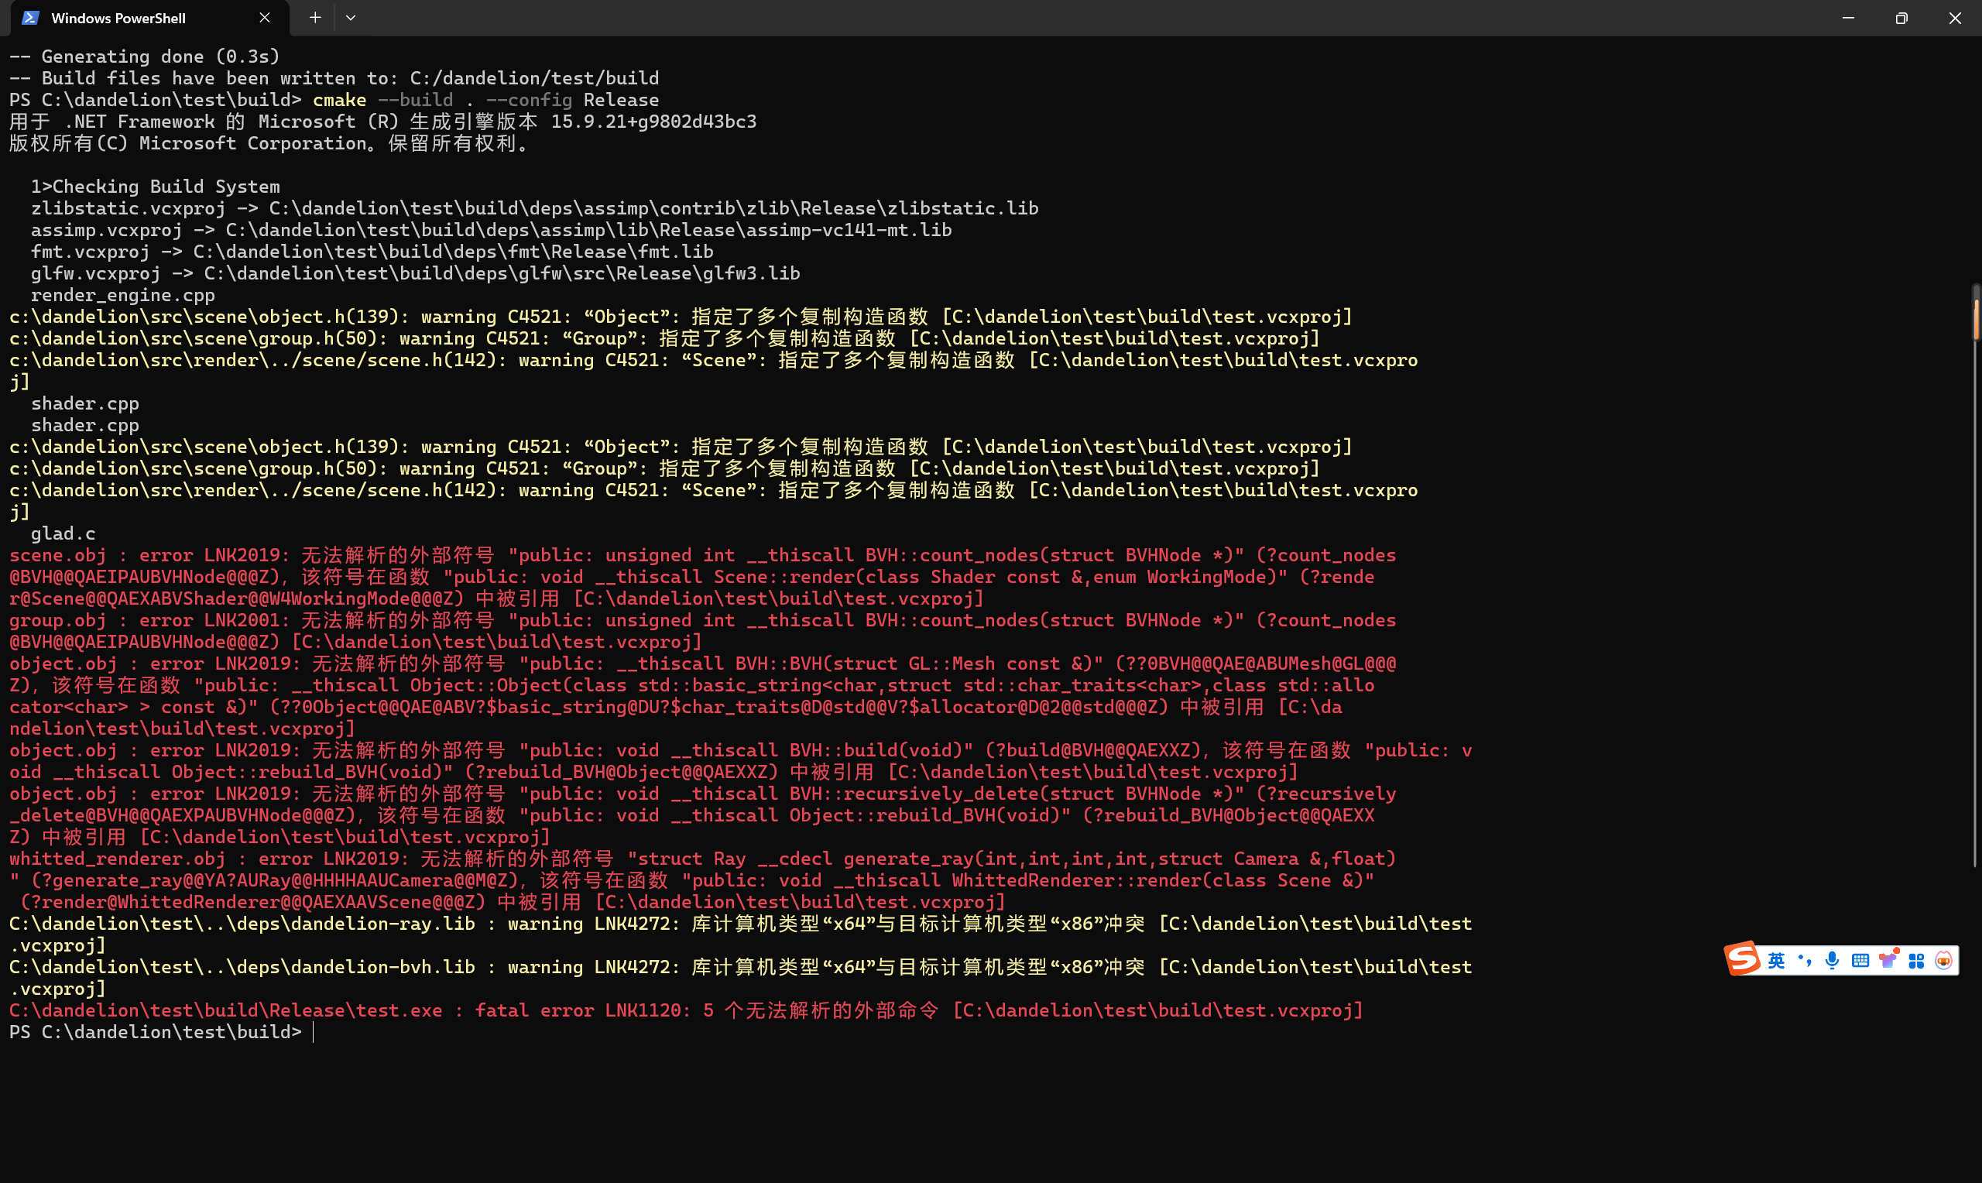Click the Sogou input method logo
This screenshot has width=1982, height=1183.
1743,958
